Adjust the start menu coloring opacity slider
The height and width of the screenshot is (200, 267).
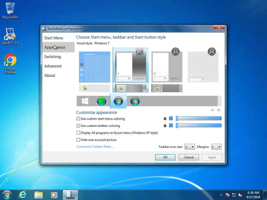199,118
